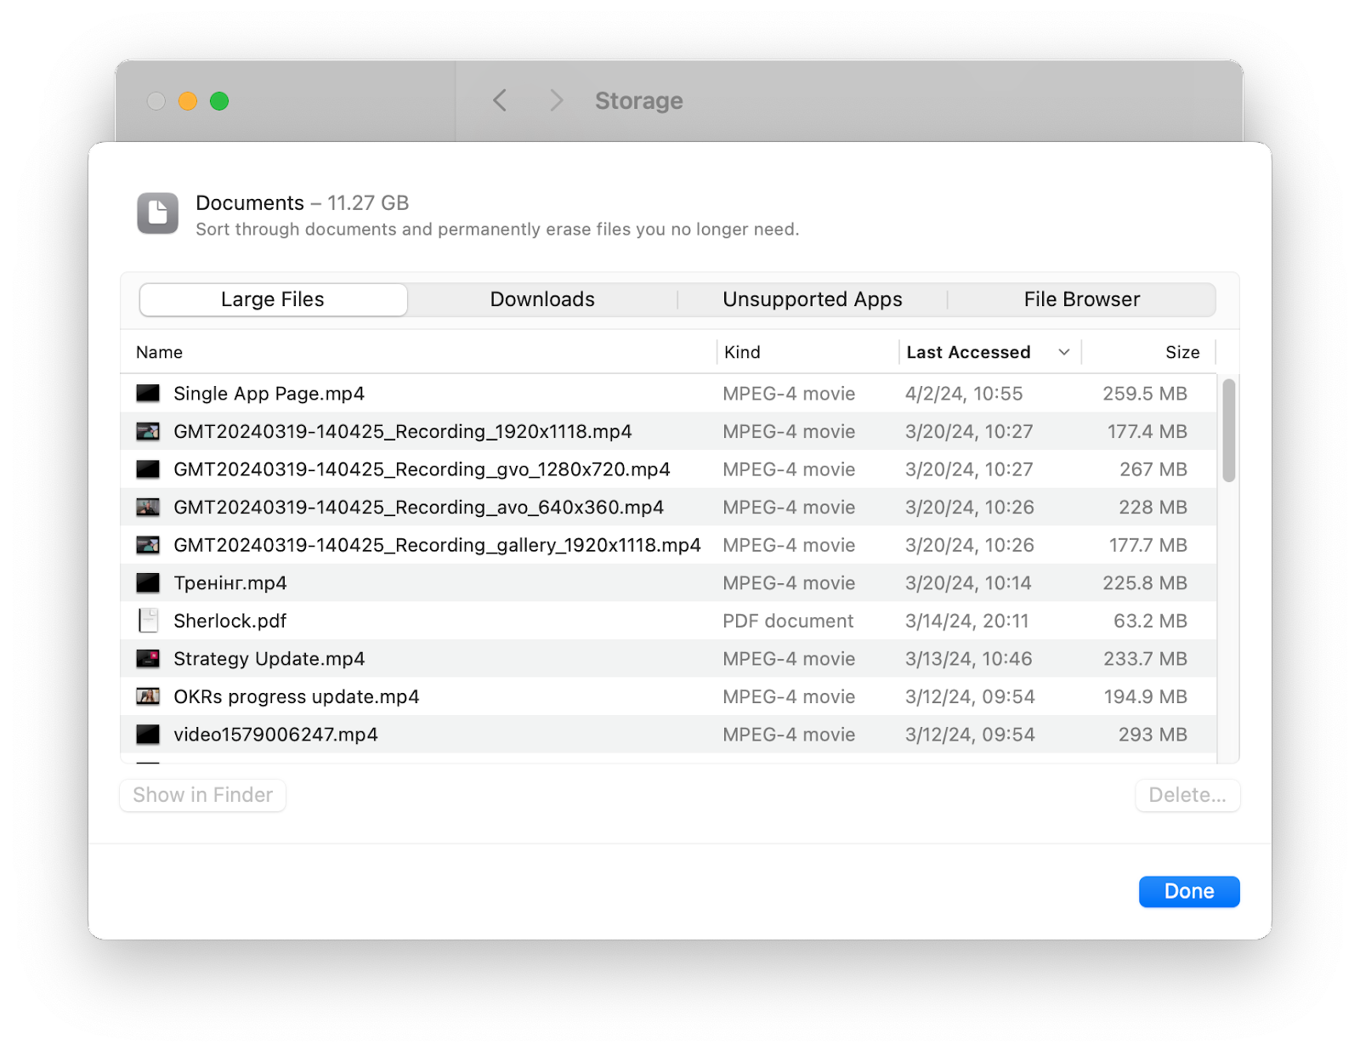Screen dimensions: 1360x1056
Task: Click the GMT Recording_gallery video thumbnail
Action: coord(148,545)
